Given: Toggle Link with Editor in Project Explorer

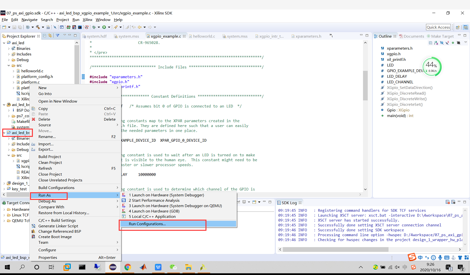Looking at the screenshot, I should 50,35.
